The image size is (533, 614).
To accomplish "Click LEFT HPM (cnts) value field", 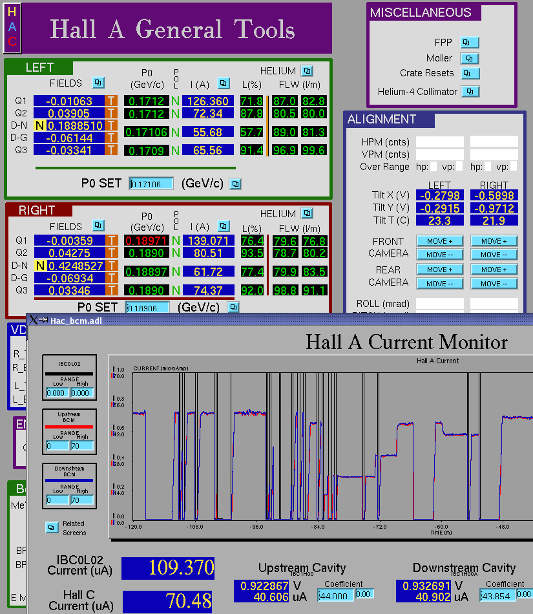I will point(440,142).
